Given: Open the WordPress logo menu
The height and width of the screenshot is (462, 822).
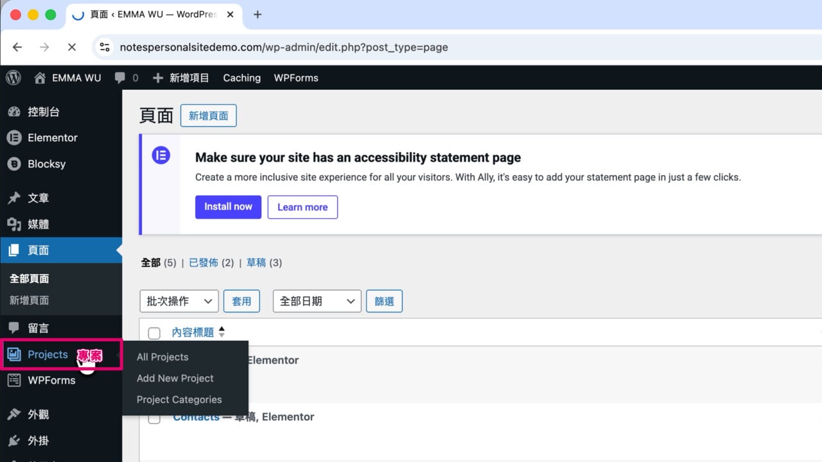Looking at the screenshot, I should 13,78.
